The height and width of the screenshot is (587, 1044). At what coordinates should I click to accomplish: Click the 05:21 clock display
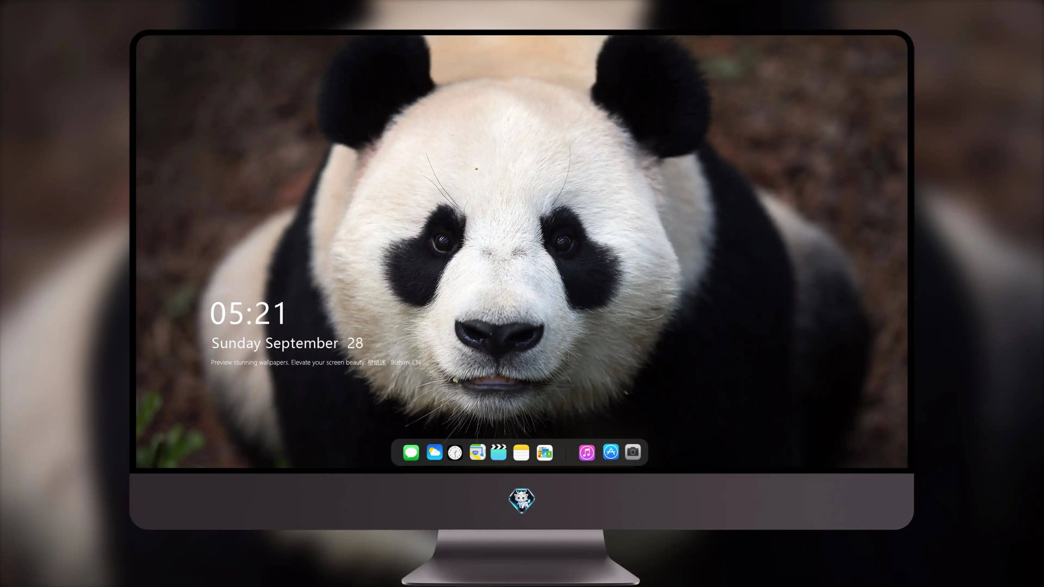pos(248,313)
